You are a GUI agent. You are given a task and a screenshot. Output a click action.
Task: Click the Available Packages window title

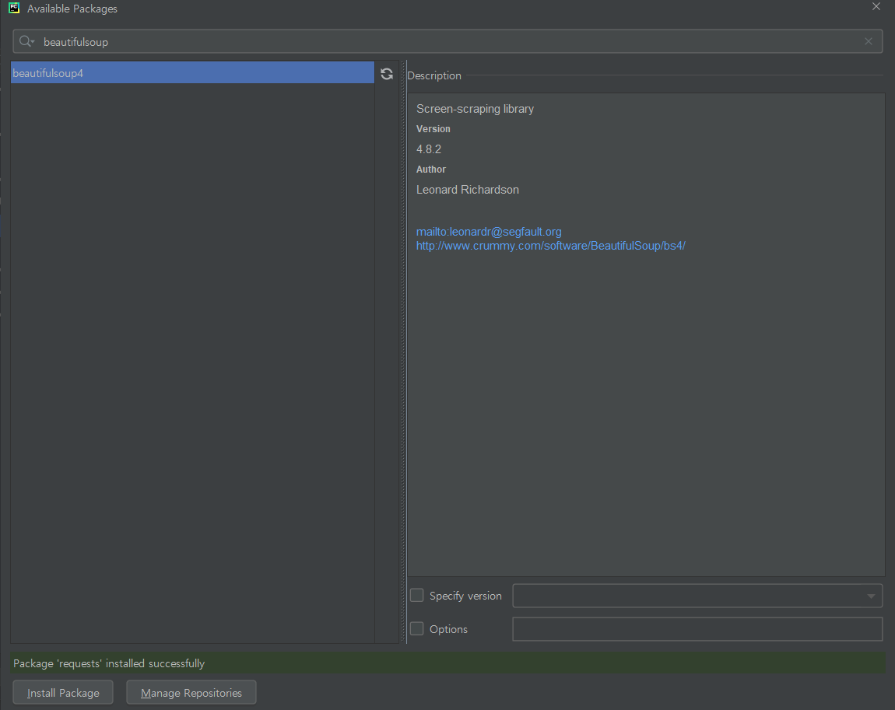pyautogui.click(x=72, y=9)
